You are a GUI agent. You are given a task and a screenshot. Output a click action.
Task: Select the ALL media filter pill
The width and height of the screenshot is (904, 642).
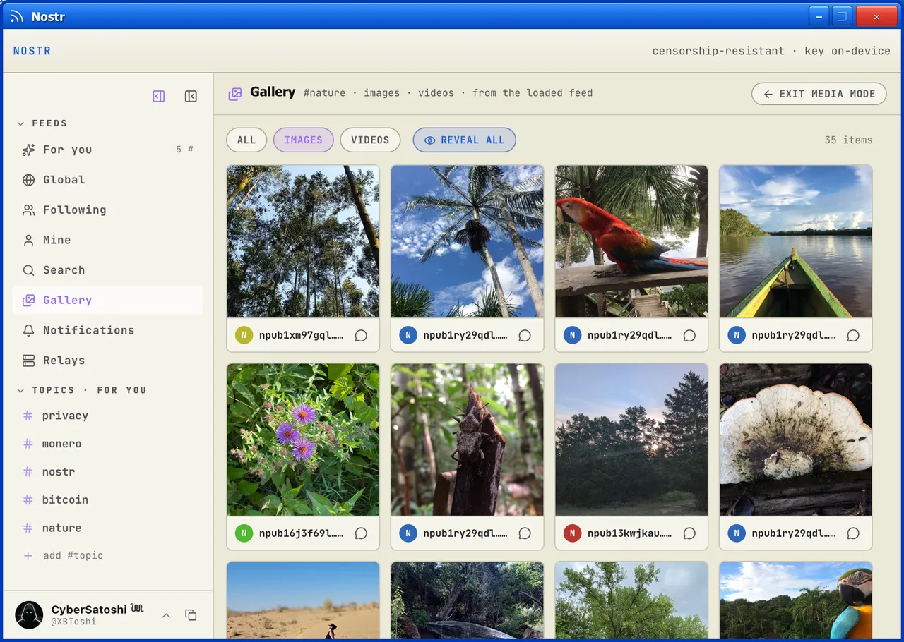click(246, 140)
